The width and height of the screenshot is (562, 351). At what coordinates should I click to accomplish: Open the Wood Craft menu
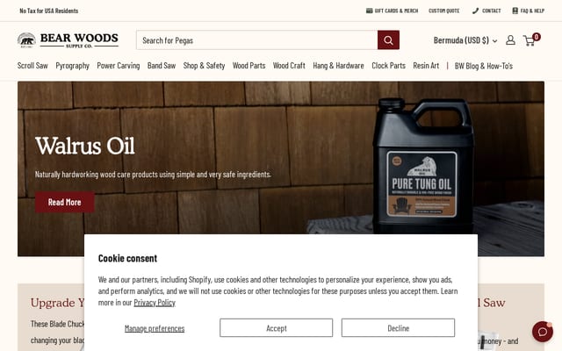click(289, 66)
